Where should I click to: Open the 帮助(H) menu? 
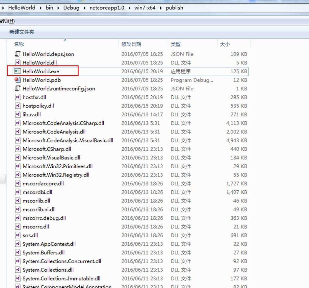(7, 21)
